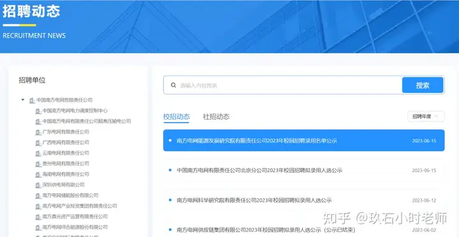Select 中国南方电网有限责任公司超高压输电公司 label
Screen dimensions: 459x237
coord(87,121)
